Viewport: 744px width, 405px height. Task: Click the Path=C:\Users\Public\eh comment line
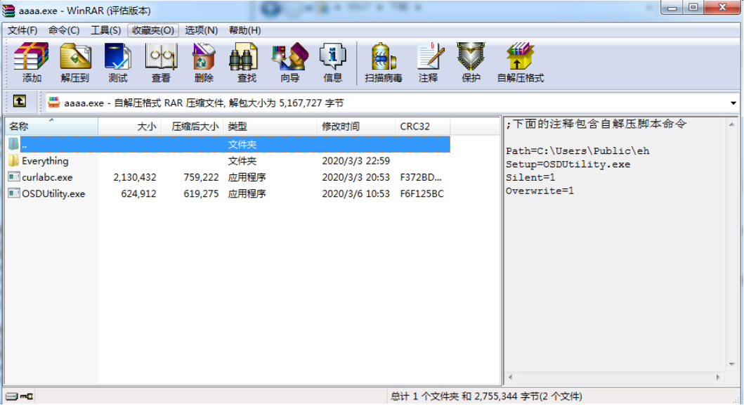pos(577,151)
